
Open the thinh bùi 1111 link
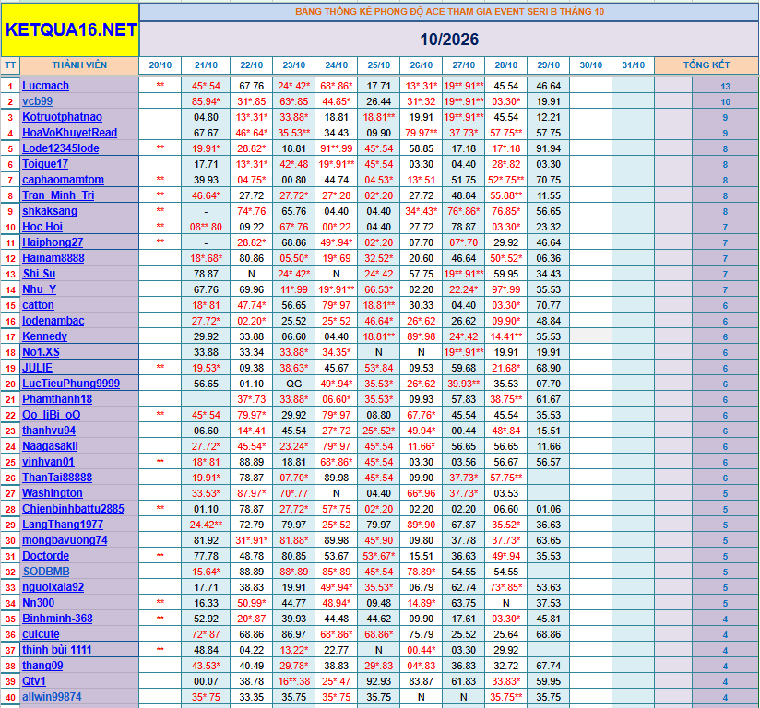(x=57, y=650)
